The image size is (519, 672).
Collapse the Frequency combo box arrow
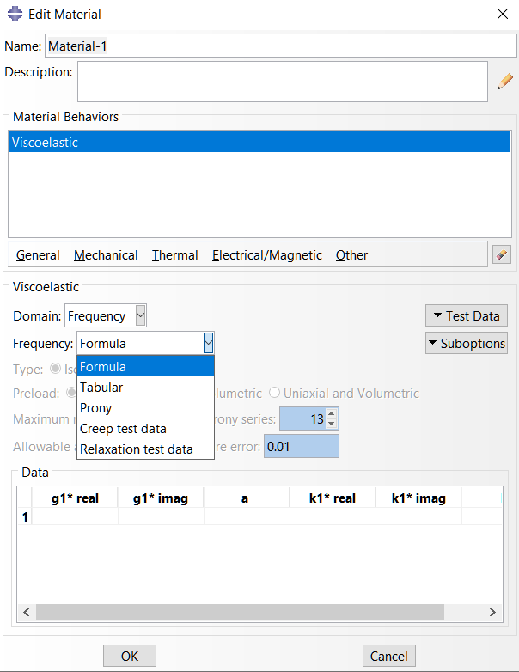coord(207,344)
